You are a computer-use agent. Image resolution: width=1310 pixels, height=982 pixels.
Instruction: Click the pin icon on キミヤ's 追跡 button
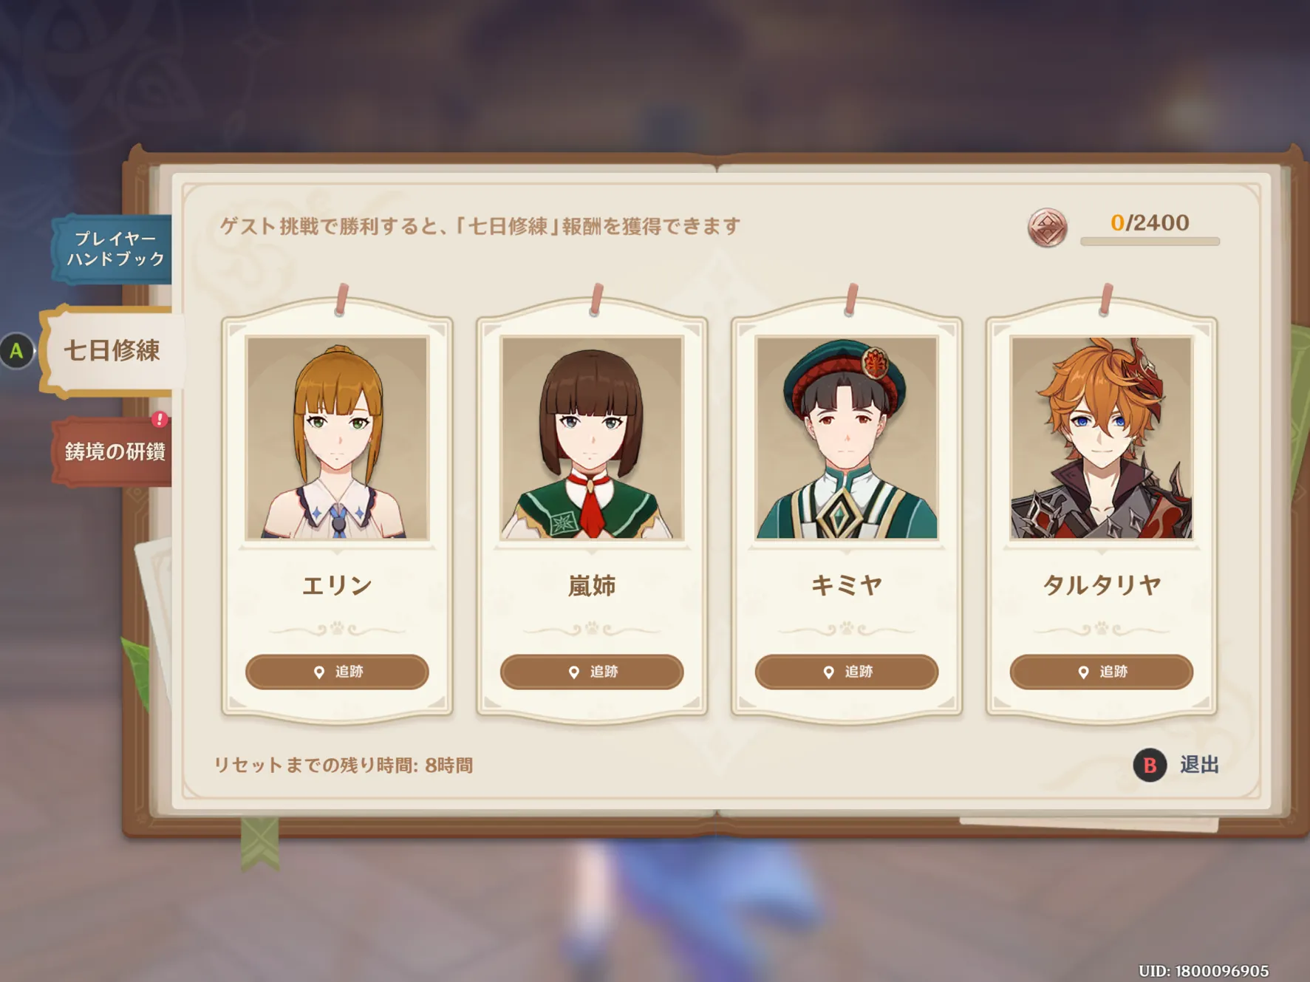click(829, 672)
